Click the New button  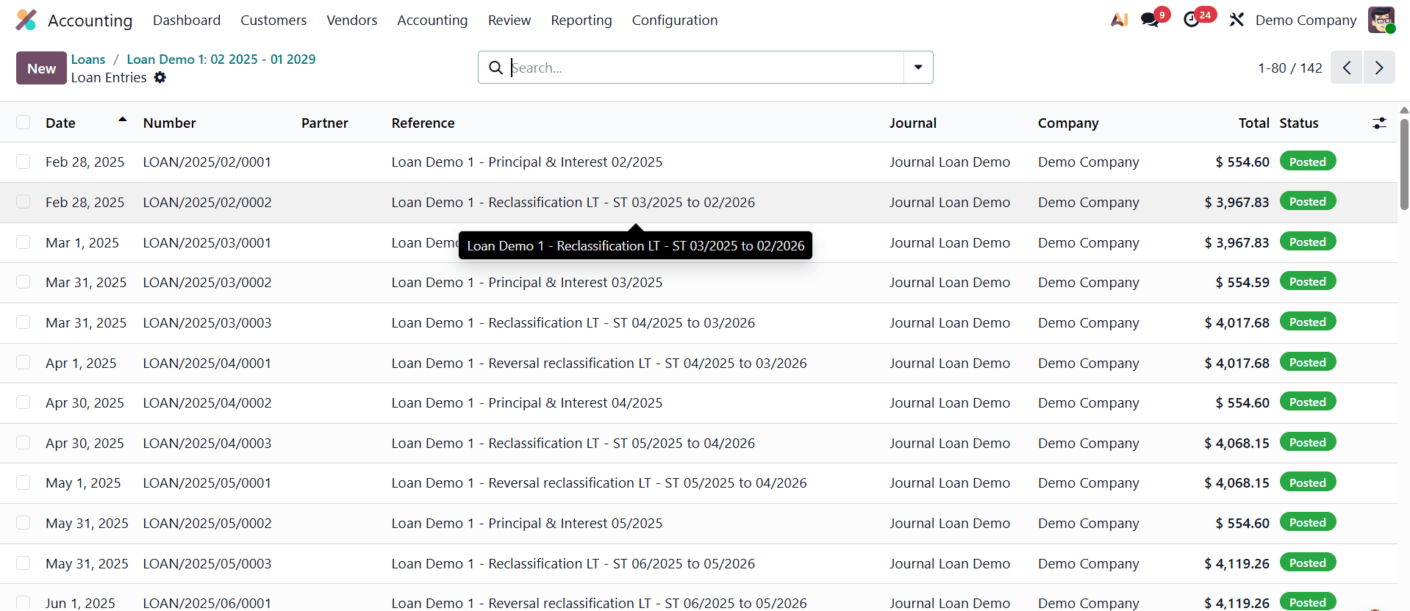[x=41, y=68]
